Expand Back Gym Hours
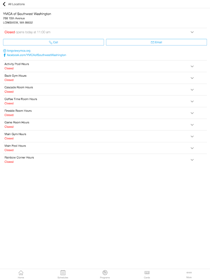Screen dimensions: 210x280 (x=192, y=78)
